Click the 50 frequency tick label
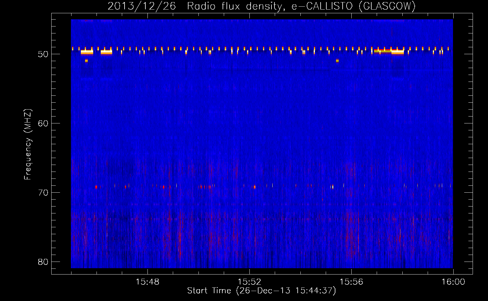The image size is (488, 301). 43,54
